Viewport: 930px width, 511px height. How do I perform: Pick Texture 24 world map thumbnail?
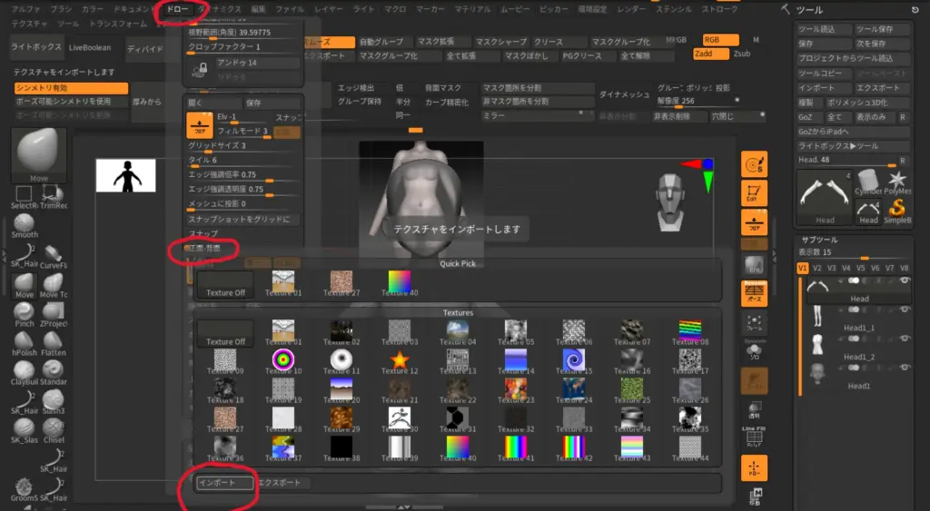pos(574,391)
